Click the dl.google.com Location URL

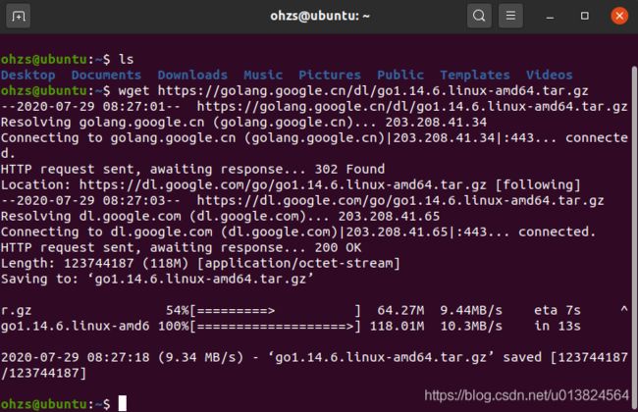click(x=283, y=185)
